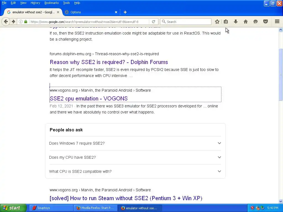Switch to Souptoys in taskbar

point(51,208)
